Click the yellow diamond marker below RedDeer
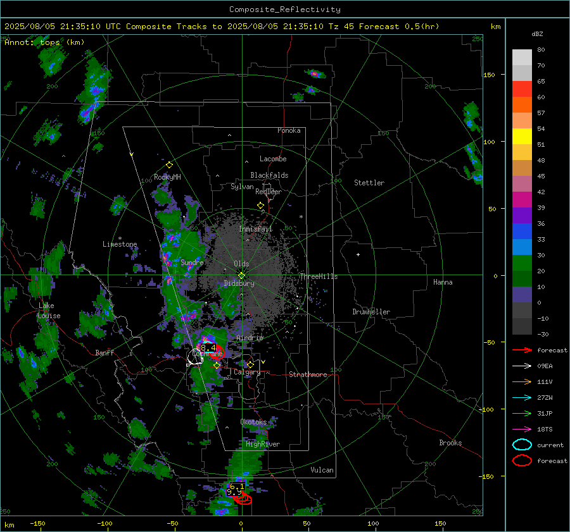 point(260,206)
